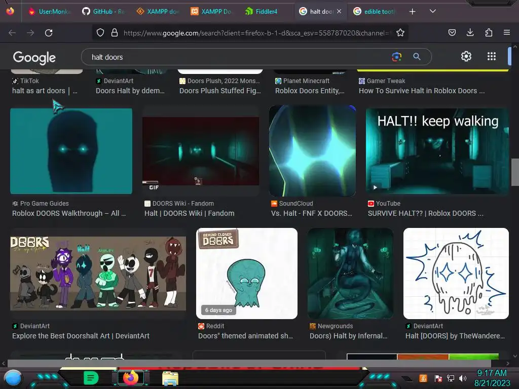The image size is (519, 389).
Task: Open Pro Game Guides Halt thumbnail
Action: [71, 151]
